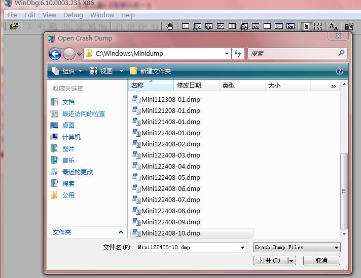The height and width of the screenshot is (278, 361).
Task: Click the 取消 cancel button
Action: 321,260
